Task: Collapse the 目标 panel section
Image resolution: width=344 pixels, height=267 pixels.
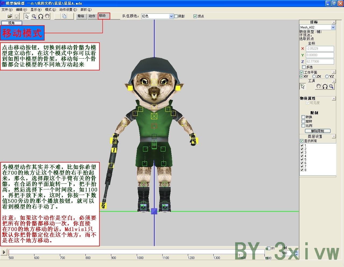Action: 334,22
